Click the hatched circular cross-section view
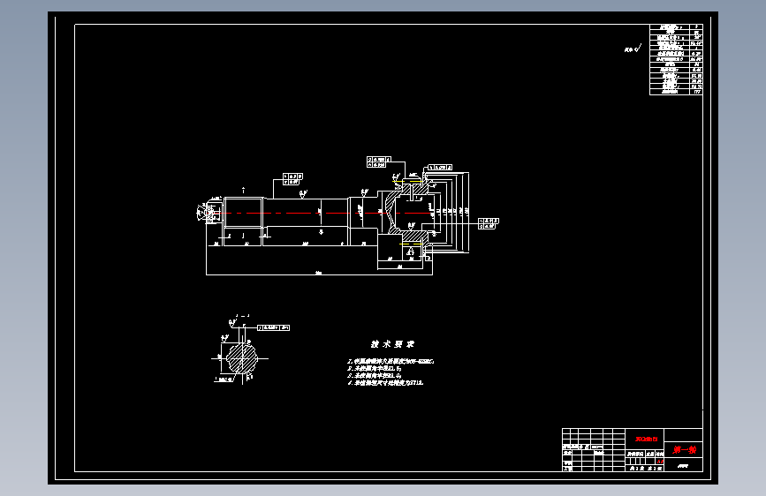Image resolution: width=766 pixels, height=496 pixels. point(241,358)
